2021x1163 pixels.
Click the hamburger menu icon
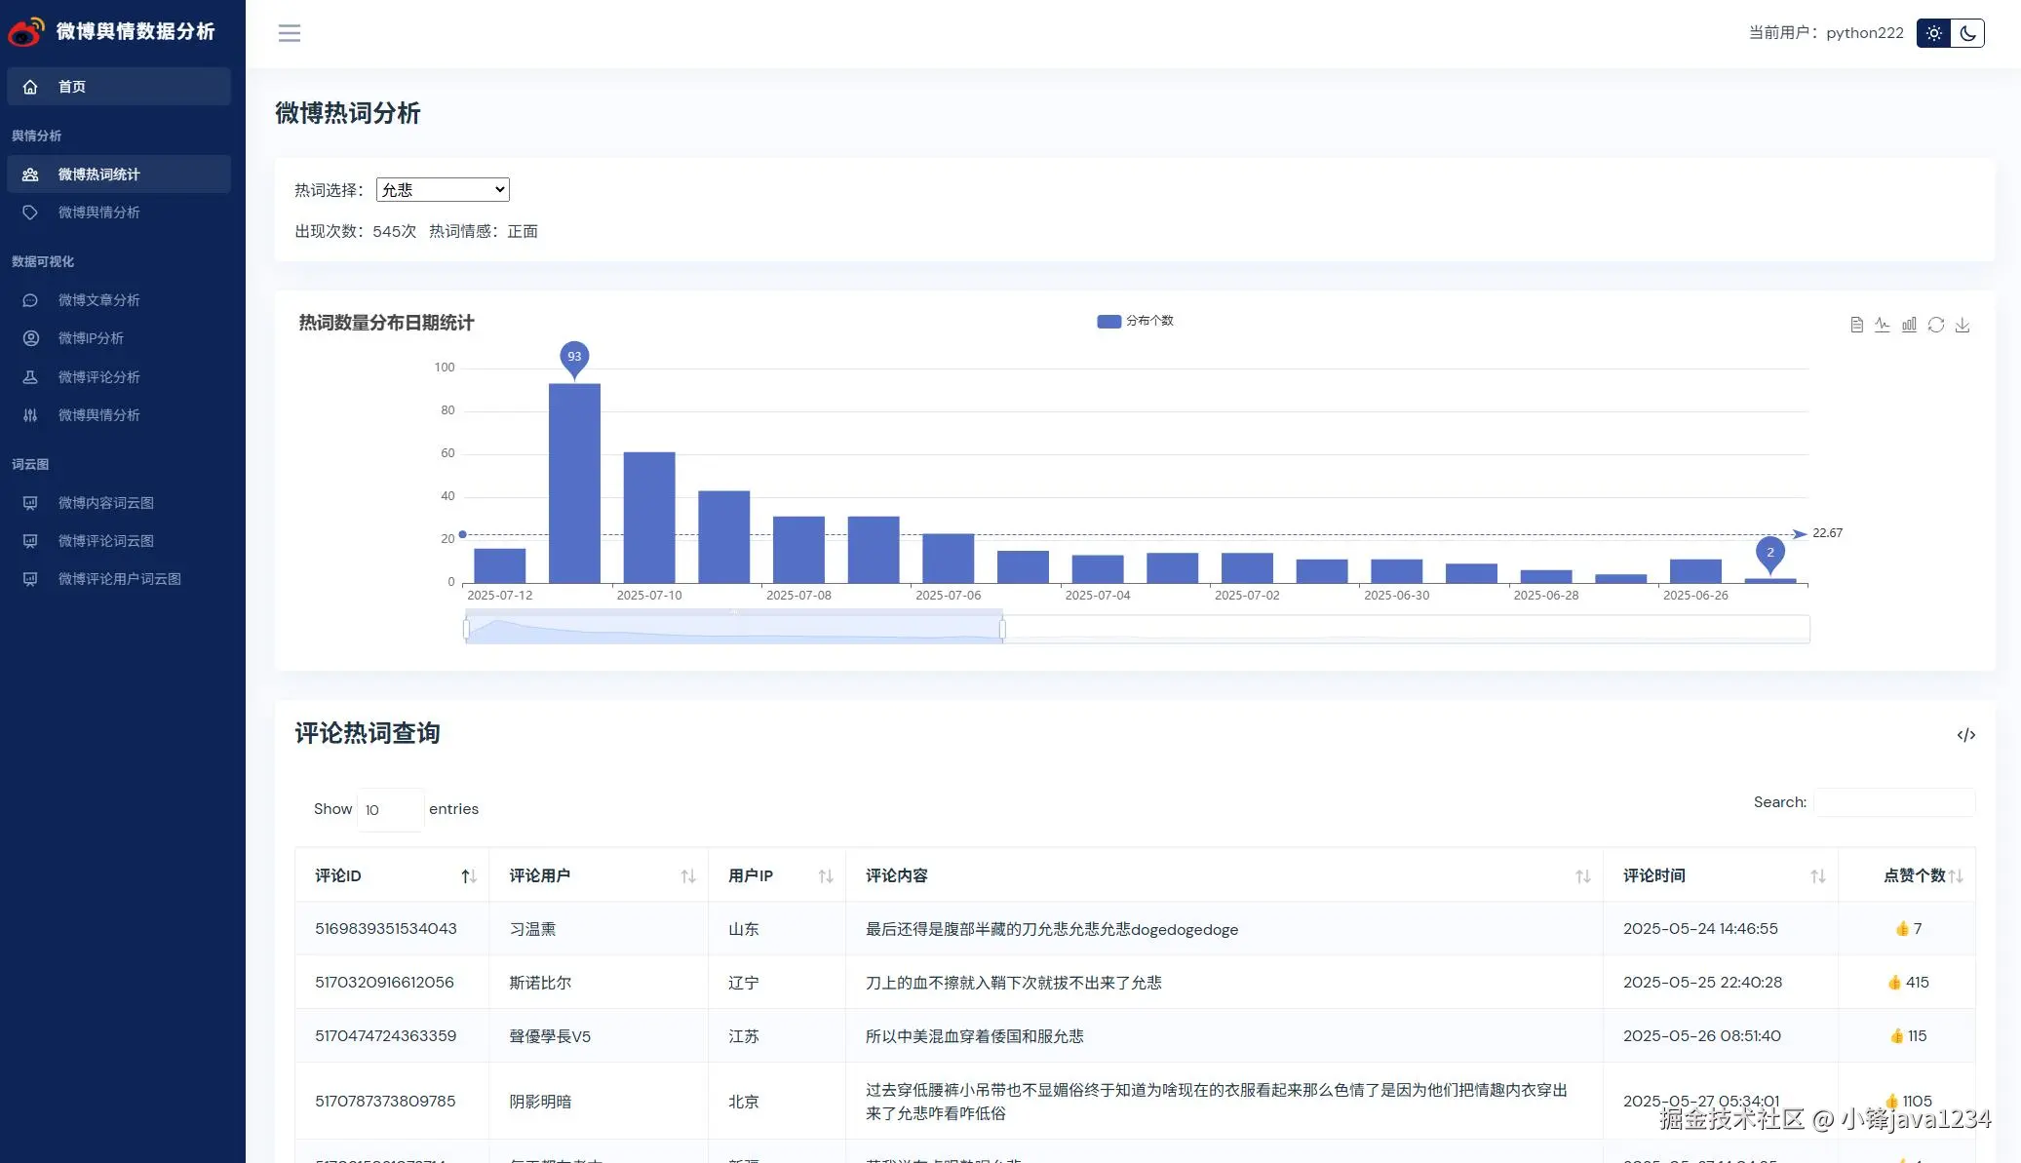(290, 33)
